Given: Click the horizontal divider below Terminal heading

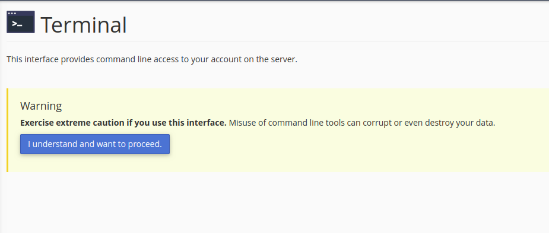Looking at the screenshot, I should [x=278, y=42].
